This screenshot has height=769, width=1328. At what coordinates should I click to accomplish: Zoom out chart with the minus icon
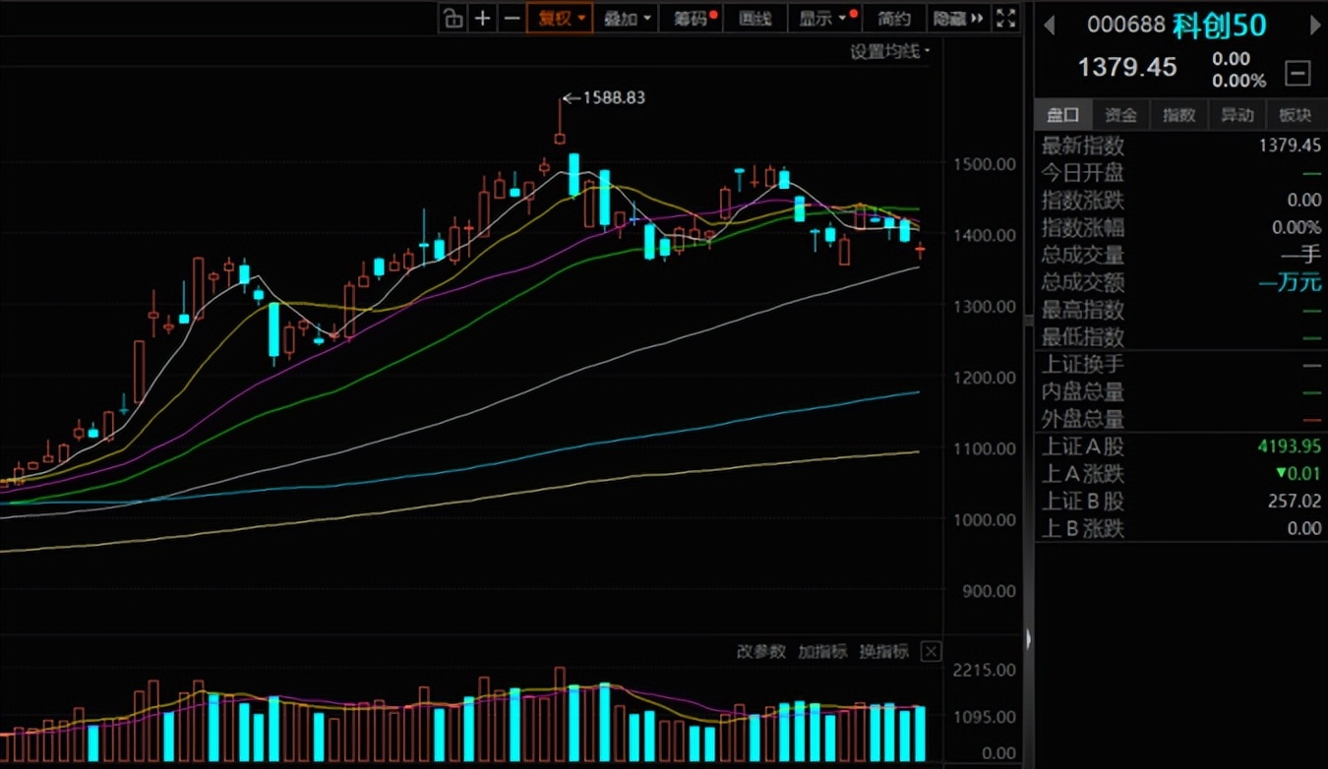(512, 18)
